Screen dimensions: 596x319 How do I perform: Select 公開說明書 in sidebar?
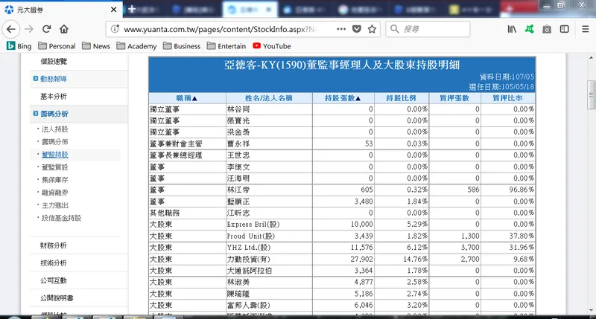(x=57, y=297)
